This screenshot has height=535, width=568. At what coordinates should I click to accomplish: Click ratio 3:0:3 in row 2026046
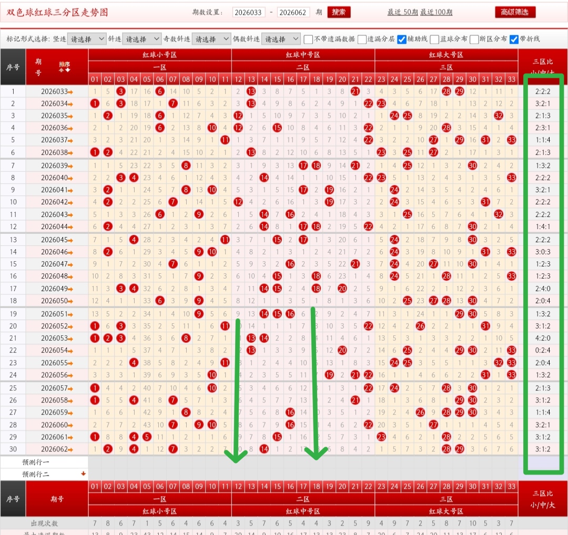(543, 252)
